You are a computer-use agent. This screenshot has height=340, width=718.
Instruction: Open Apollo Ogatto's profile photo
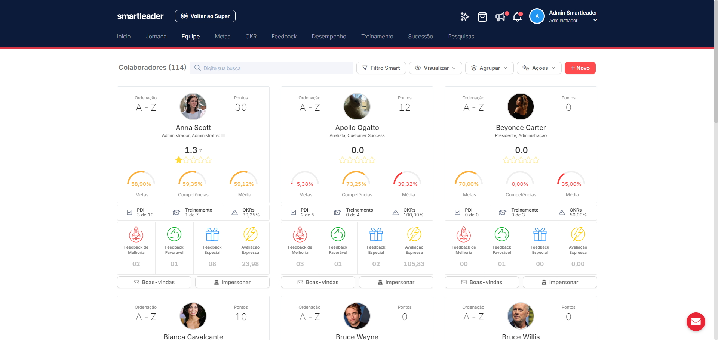click(x=357, y=106)
